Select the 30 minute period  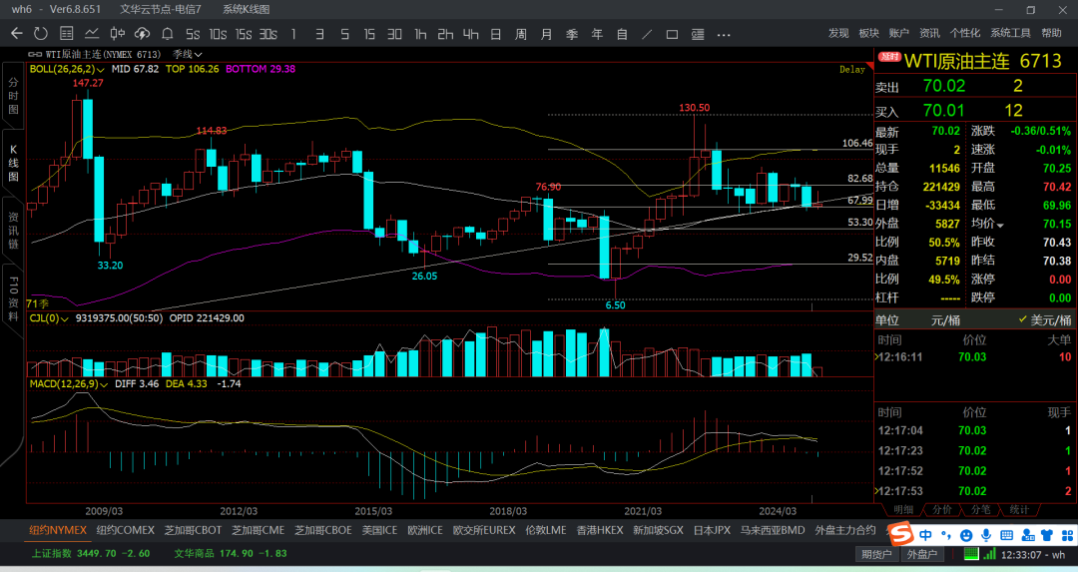(x=394, y=34)
